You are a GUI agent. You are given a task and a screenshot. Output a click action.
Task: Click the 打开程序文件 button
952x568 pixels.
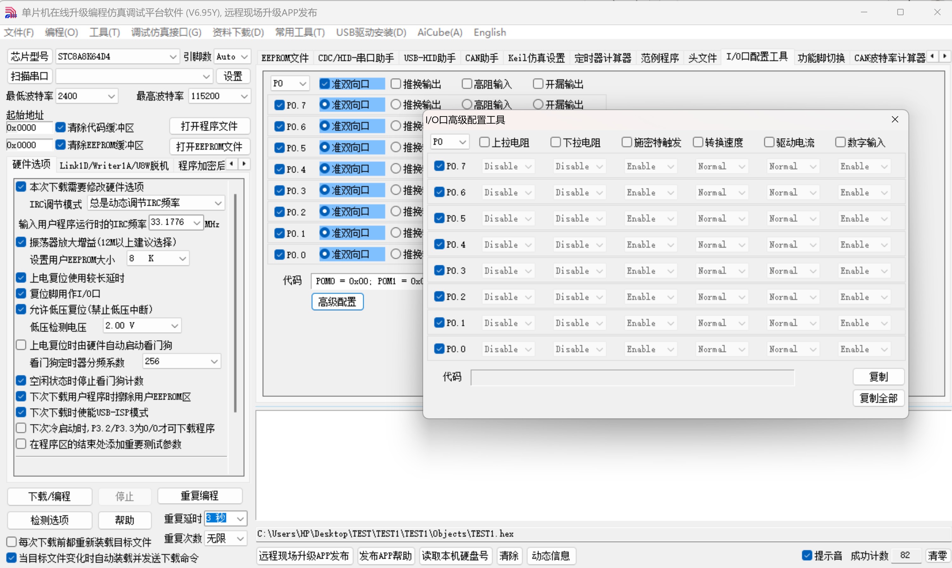(x=210, y=126)
